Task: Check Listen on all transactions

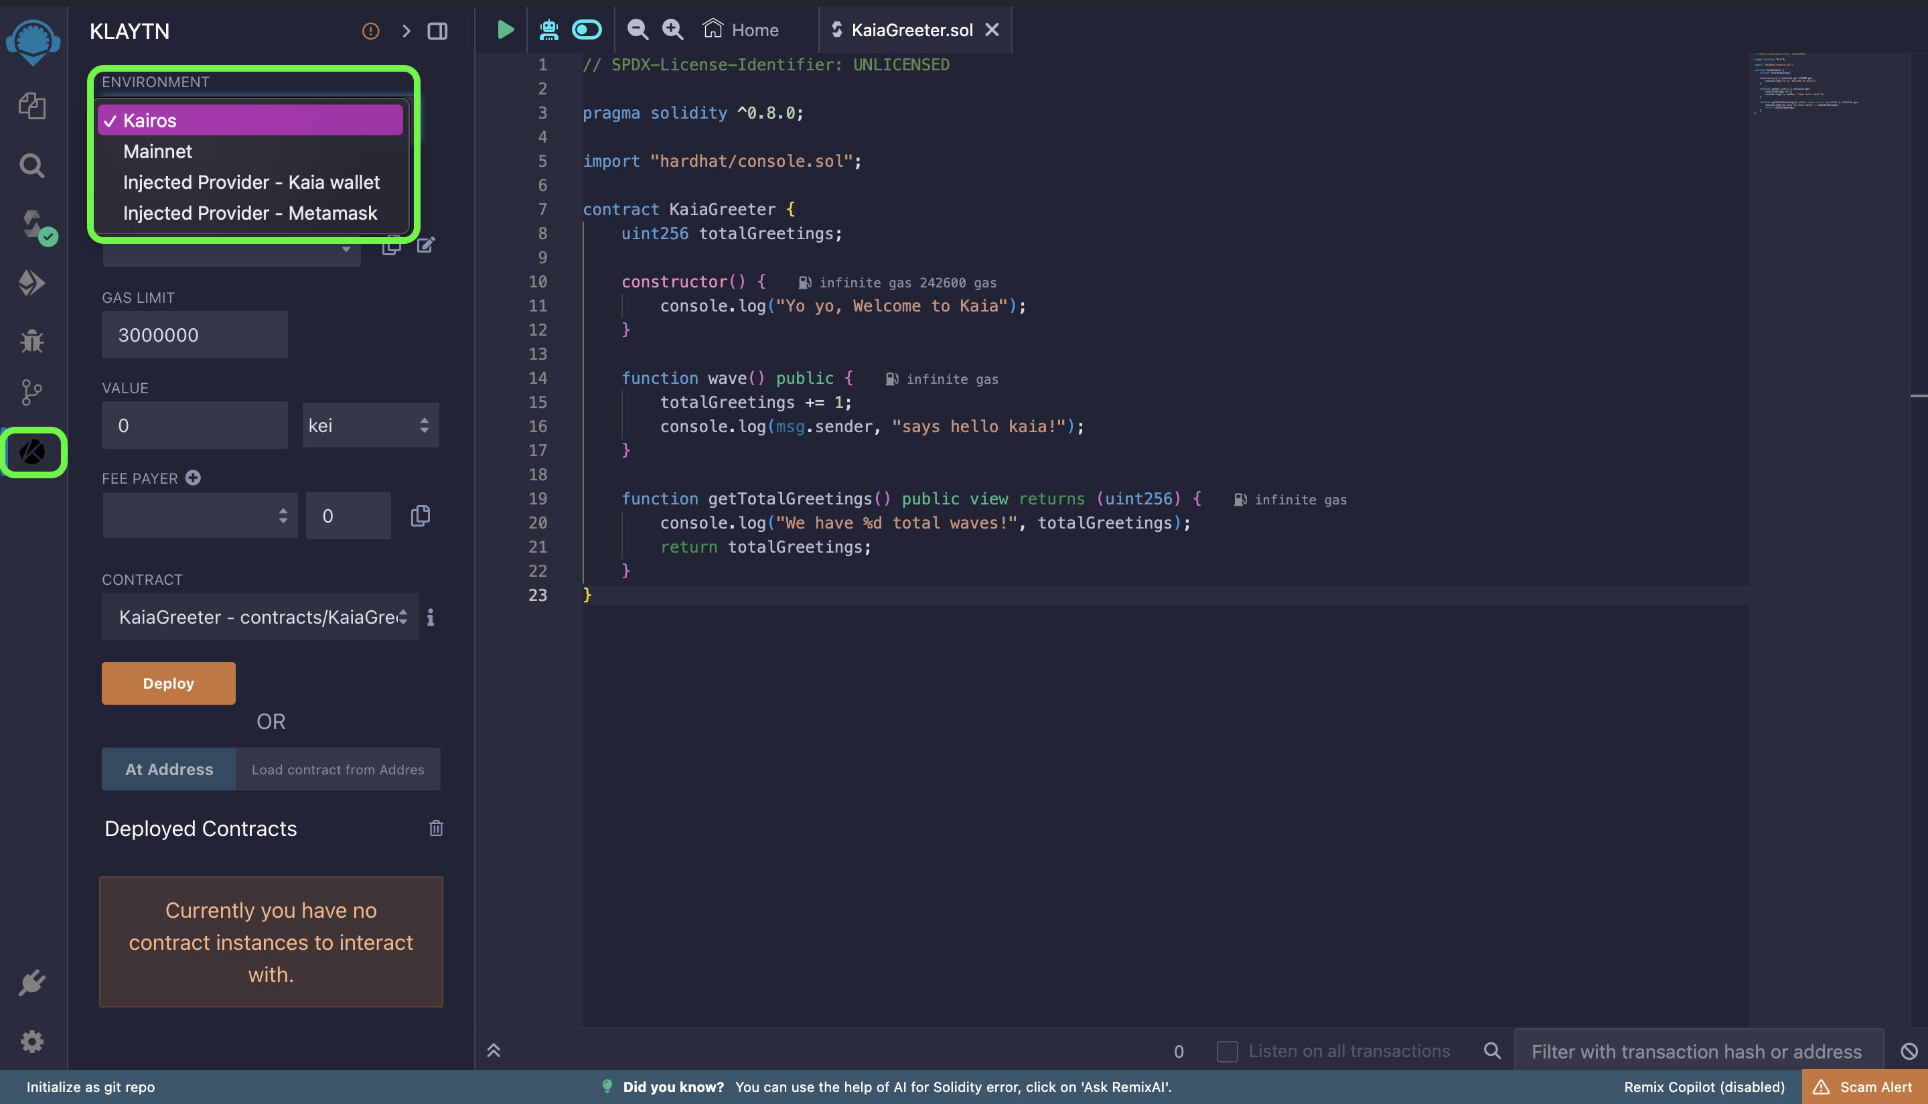Action: pos(1227,1051)
